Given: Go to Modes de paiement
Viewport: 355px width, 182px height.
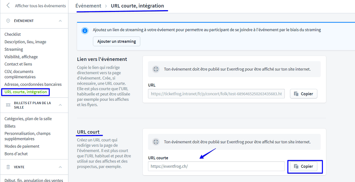Looking at the screenshot, I should click(x=22, y=146).
